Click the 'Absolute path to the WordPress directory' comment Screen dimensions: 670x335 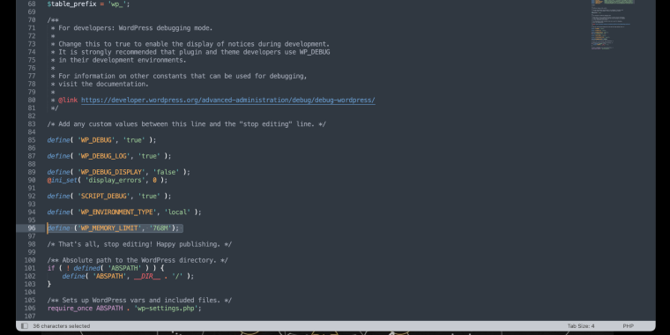[x=138, y=260]
